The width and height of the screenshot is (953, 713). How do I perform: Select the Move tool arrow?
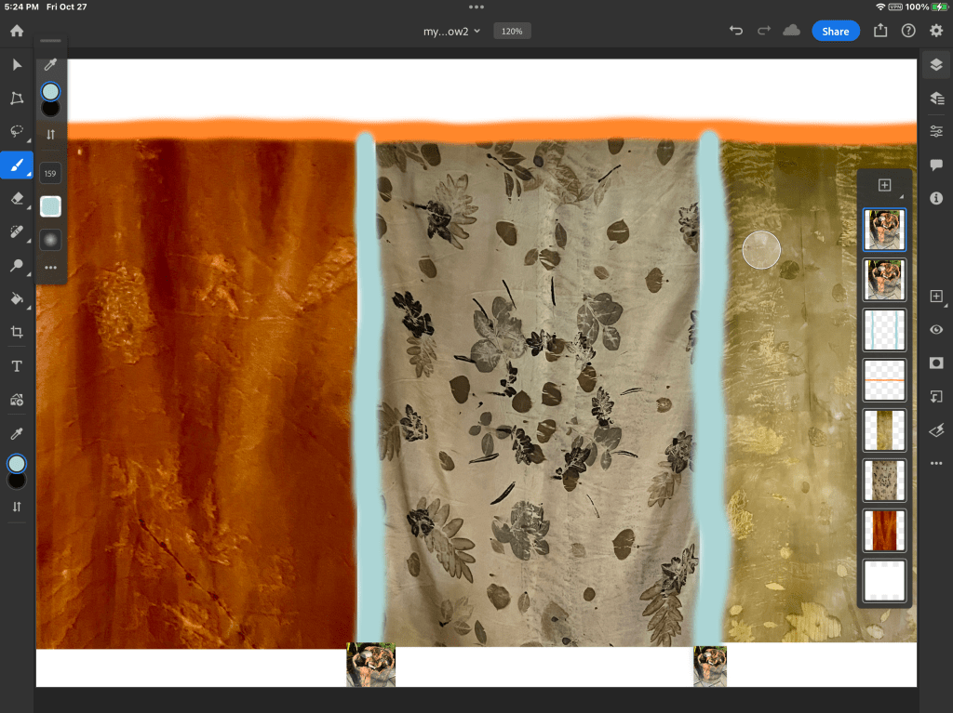[x=17, y=65]
